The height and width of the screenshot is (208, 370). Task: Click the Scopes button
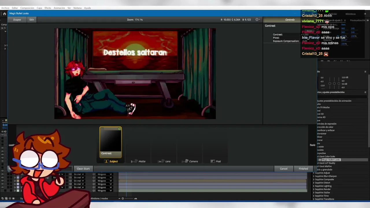[x=17, y=20]
